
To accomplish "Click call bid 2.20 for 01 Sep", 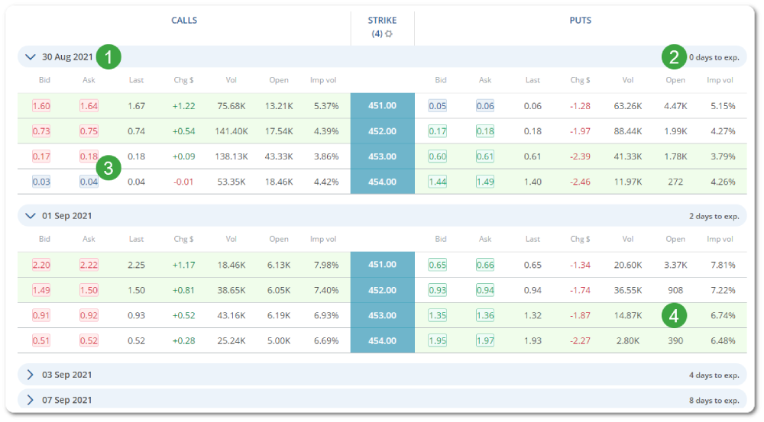I will (42, 265).
